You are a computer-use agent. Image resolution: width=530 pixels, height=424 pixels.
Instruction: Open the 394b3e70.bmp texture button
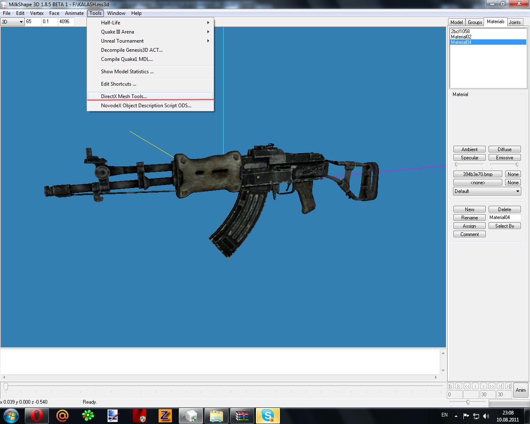point(478,174)
